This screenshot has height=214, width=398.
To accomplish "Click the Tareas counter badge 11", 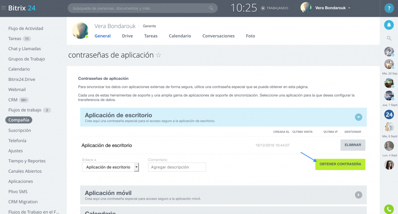I will (x=27, y=39).
